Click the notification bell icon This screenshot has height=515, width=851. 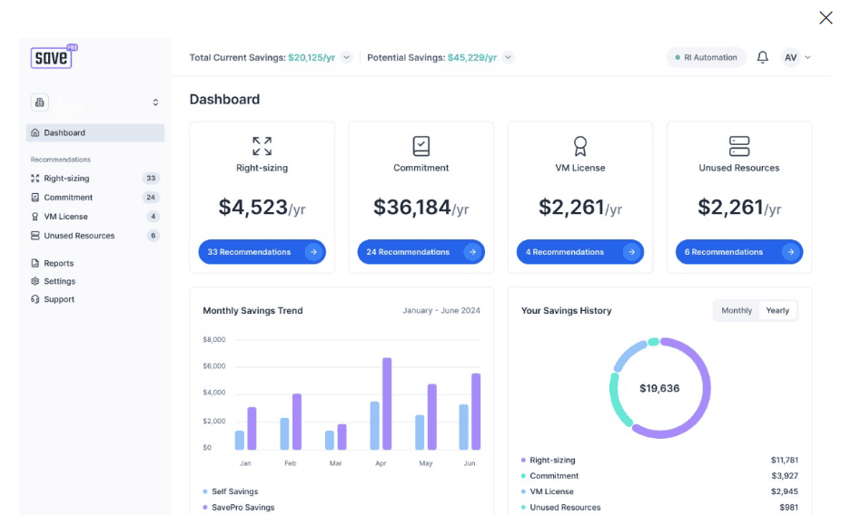coord(762,57)
